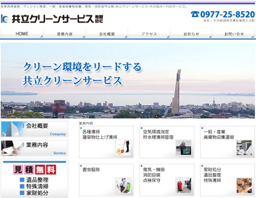This screenshot has height=198, width=256.
Task: Click the telephone icon beside 0977-25-8520
Action: pos(195,14)
